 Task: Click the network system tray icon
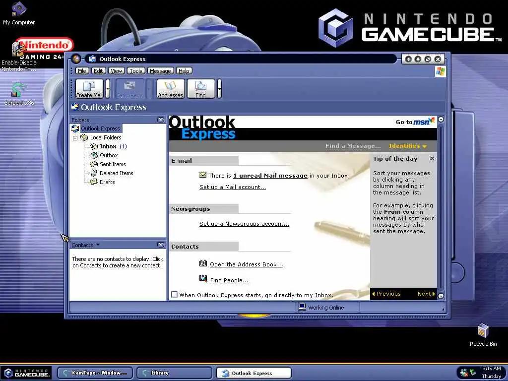(x=473, y=373)
